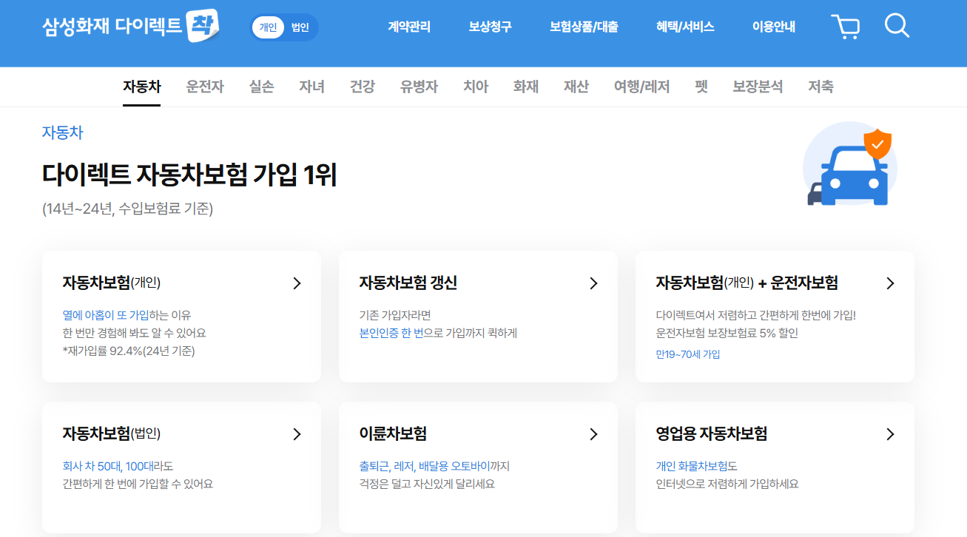Select the 여행/레저 category tab
The width and height of the screenshot is (967, 537).
[x=642, y=87]
